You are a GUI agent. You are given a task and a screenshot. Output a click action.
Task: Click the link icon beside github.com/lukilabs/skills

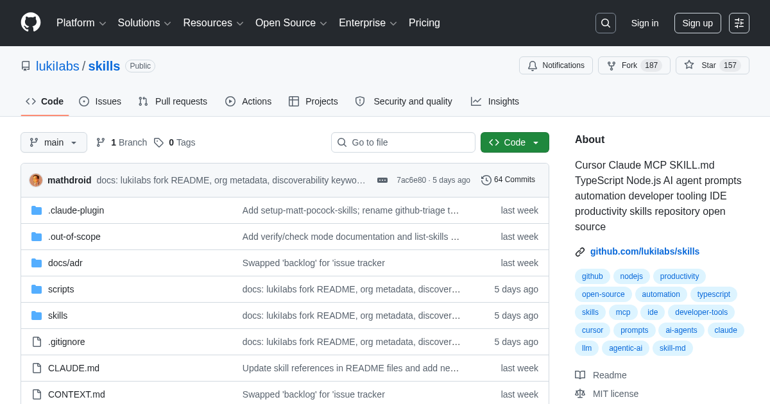point(580,252)
